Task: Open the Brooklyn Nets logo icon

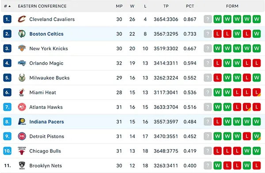Action: 22,165
